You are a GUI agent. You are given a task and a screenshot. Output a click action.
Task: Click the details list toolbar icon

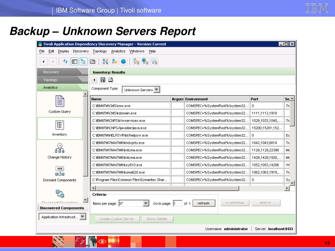(x=93, y=61)
